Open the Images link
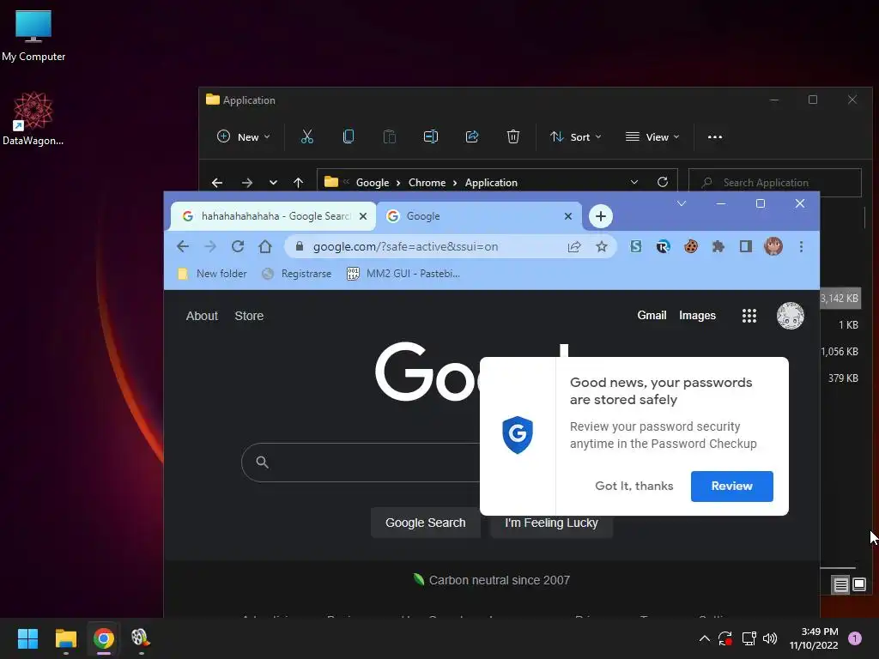 tap(697, 316)
